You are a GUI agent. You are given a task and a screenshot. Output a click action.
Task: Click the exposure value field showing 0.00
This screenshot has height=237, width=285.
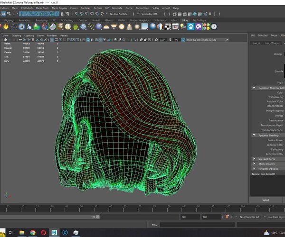click(162, 40)
